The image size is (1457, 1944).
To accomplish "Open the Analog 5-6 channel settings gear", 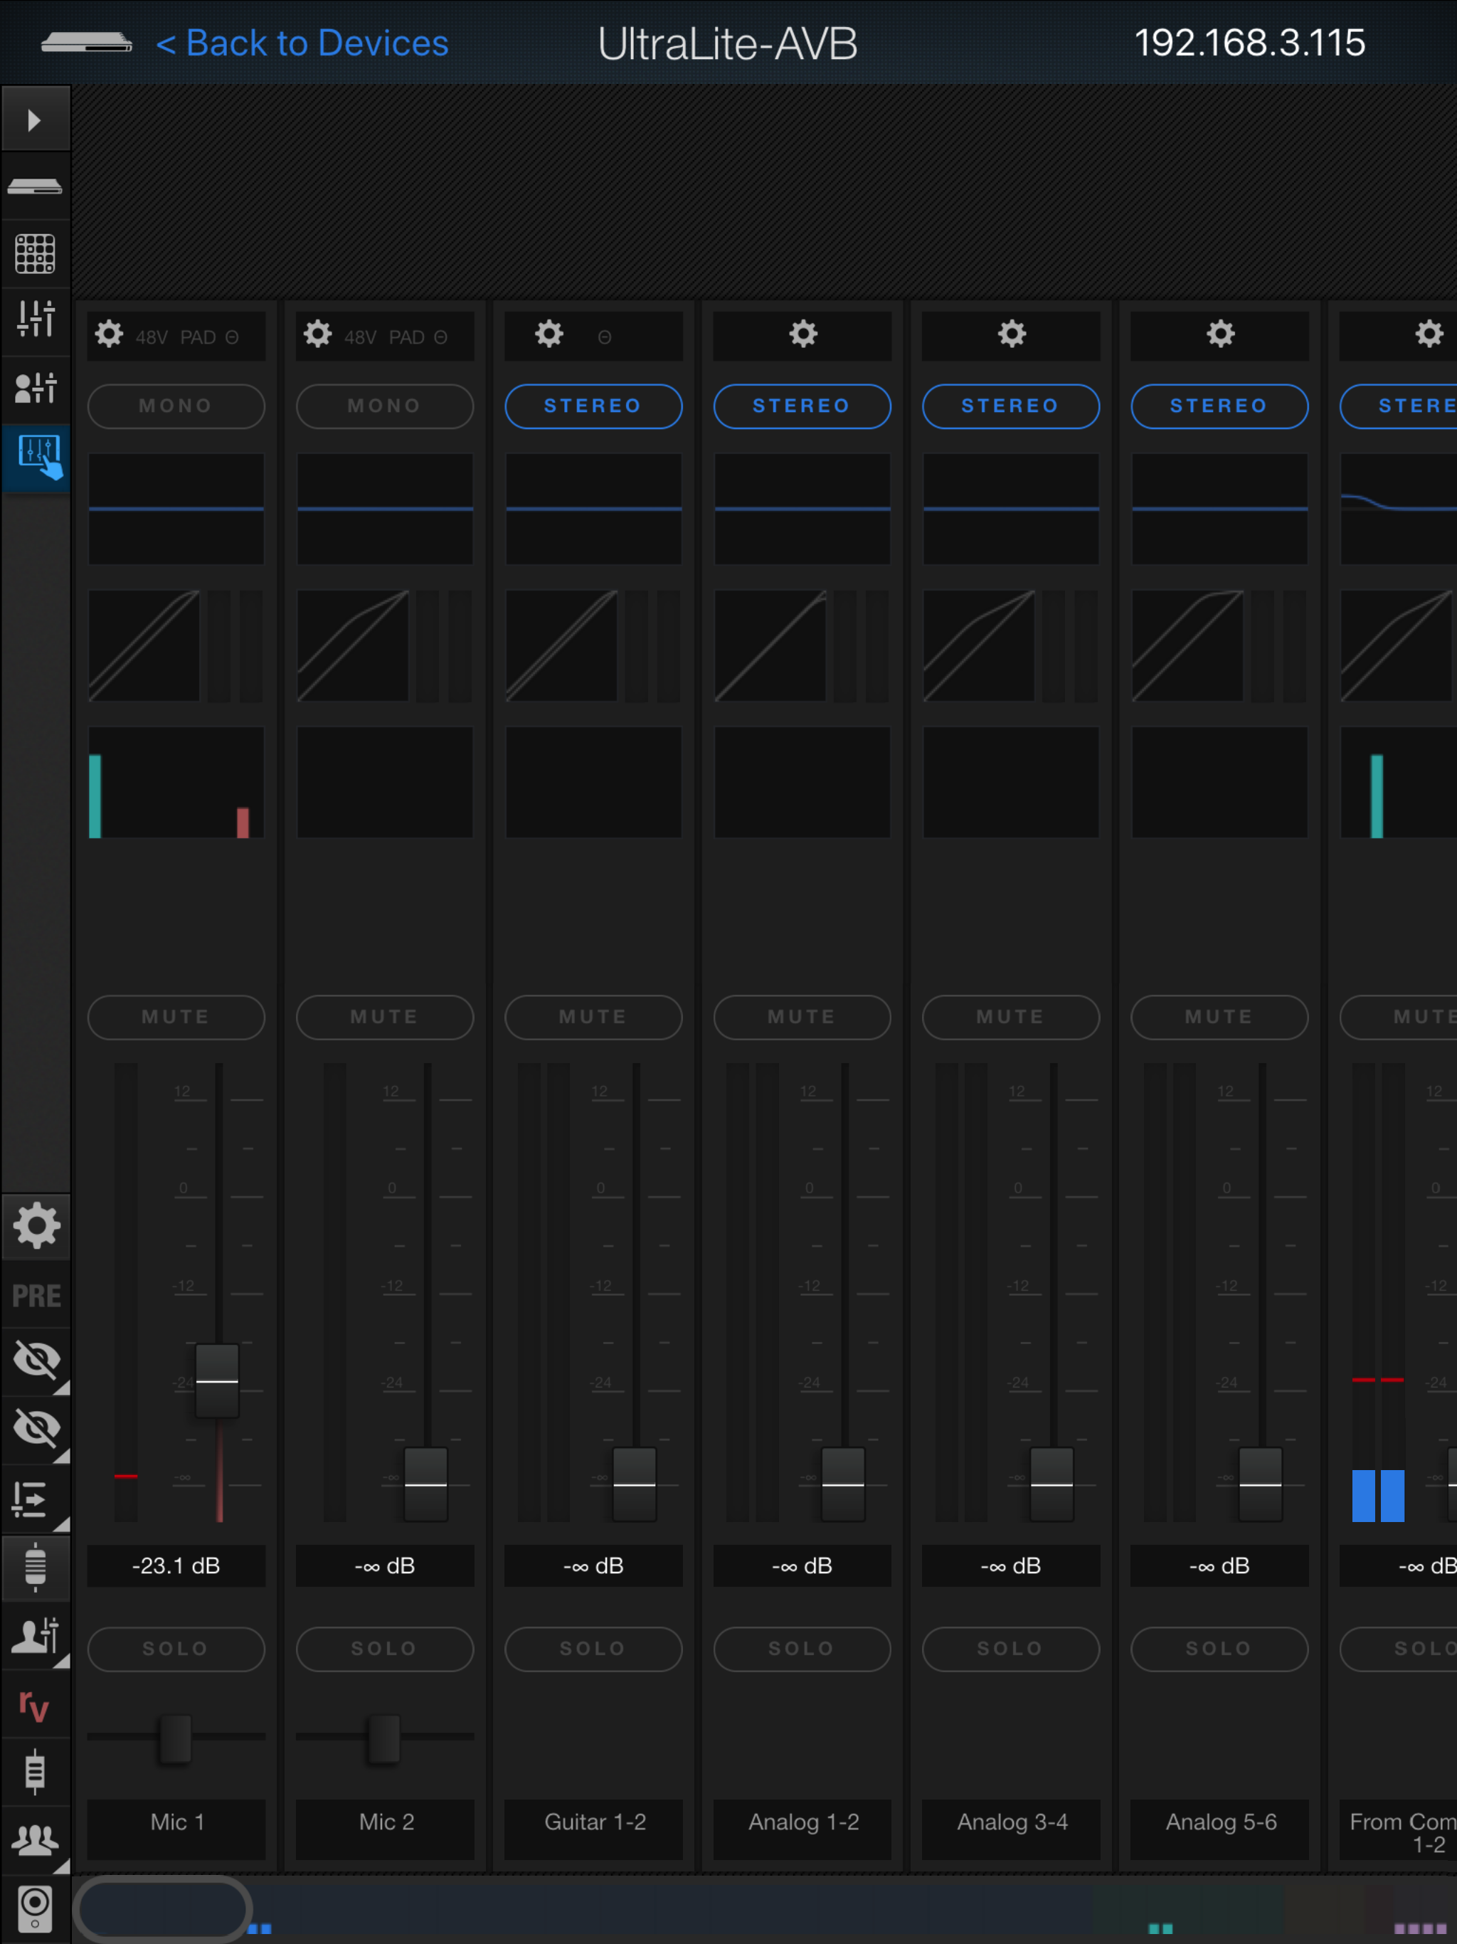I will (x=1221, y=334).
